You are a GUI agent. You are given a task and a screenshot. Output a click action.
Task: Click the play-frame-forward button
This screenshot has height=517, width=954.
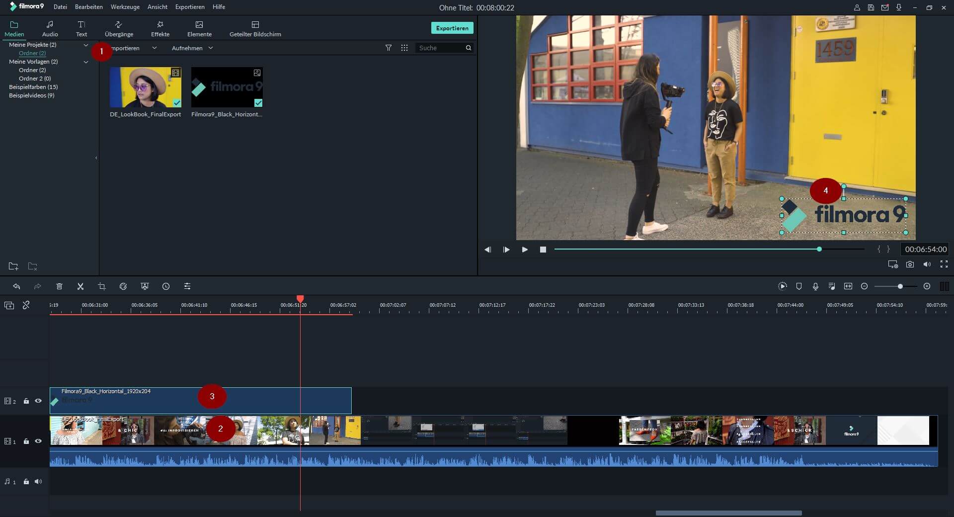coord(506,250)
